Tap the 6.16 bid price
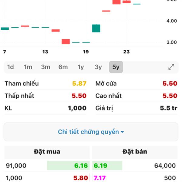This screenshot has height=182, width=182. (81, 166)
